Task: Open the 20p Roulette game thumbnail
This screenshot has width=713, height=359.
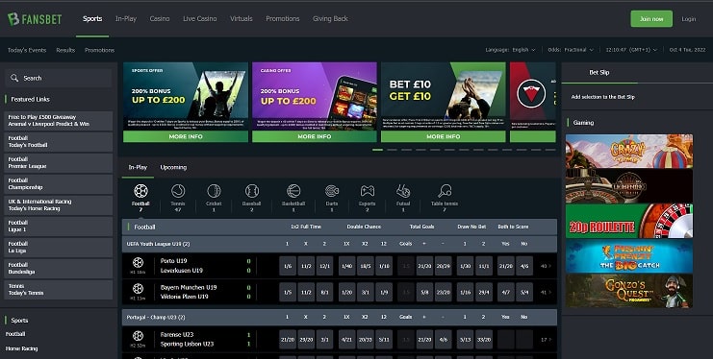Action: tap(629, 221)
